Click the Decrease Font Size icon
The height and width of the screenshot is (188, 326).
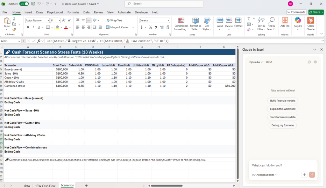(x=69, y=20)
